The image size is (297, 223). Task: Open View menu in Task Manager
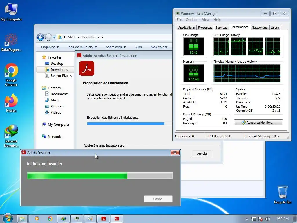[206, 20]
